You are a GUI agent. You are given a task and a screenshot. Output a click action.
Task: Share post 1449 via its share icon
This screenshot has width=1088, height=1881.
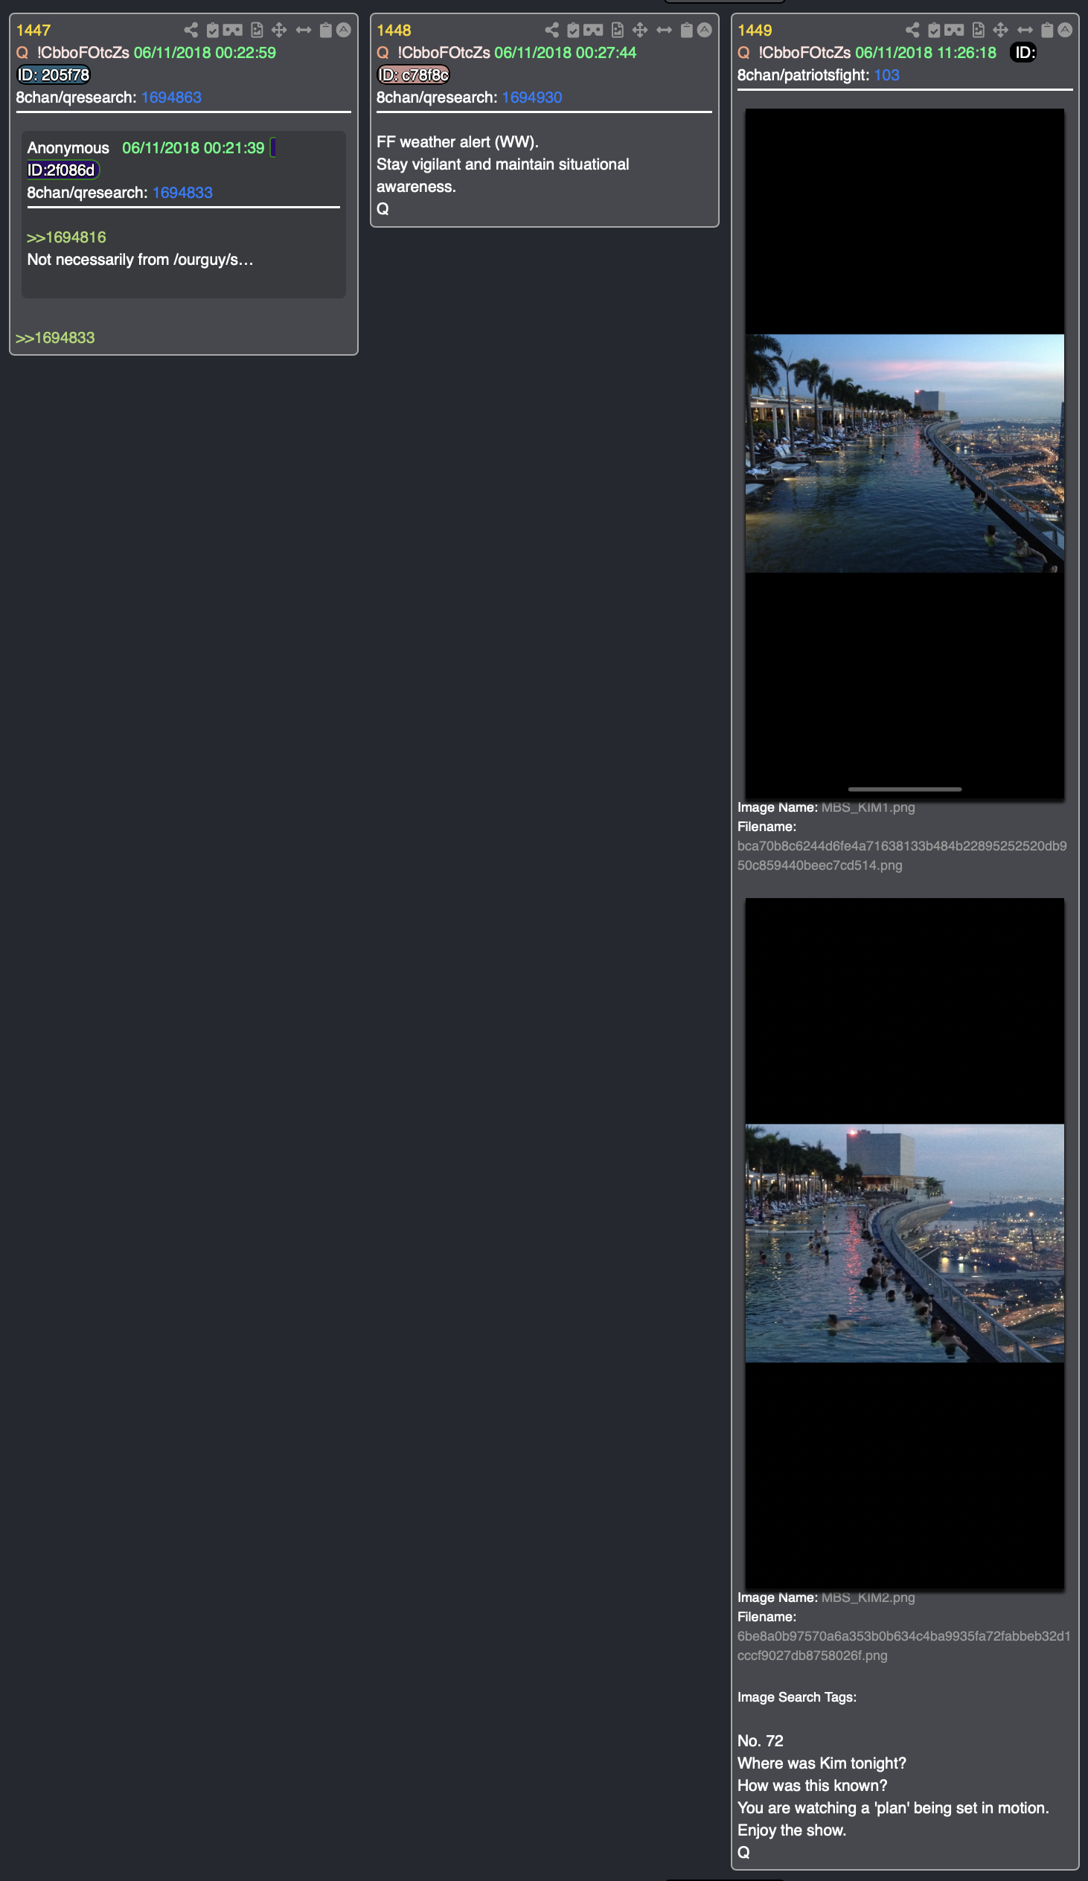click(912, 30)
